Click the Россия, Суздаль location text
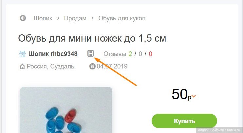 click(50, 66)
